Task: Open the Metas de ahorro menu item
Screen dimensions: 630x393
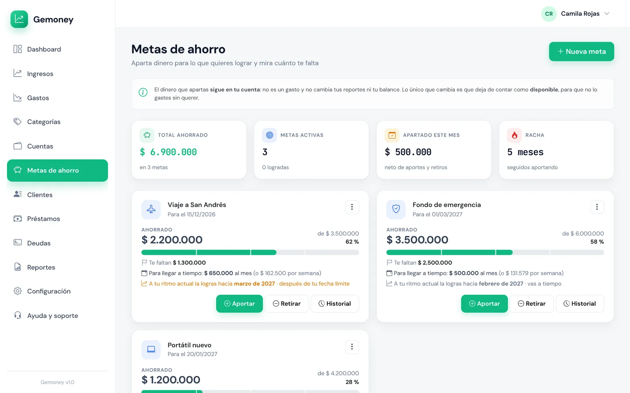Action: point(57,170)
